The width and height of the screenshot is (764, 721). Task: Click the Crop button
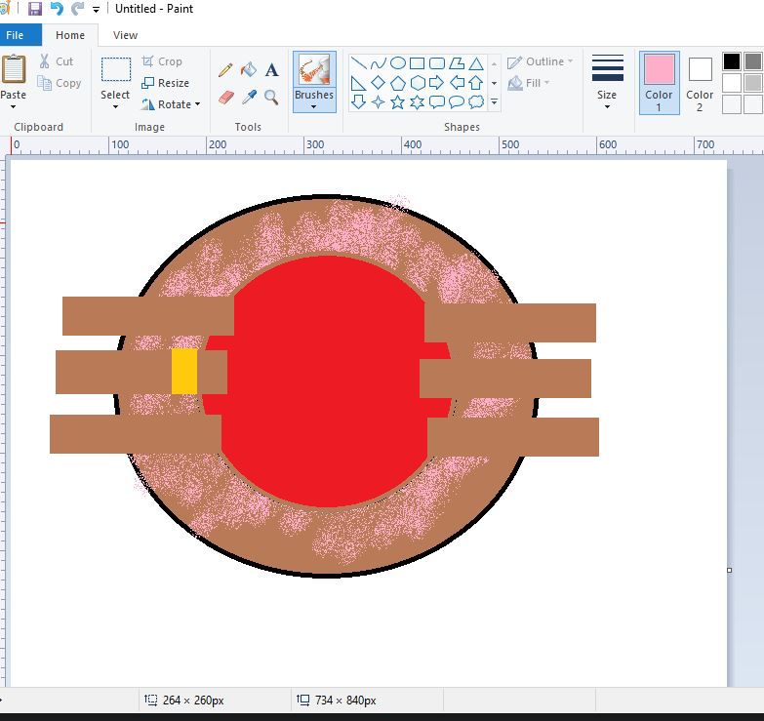tap(162, 61)
